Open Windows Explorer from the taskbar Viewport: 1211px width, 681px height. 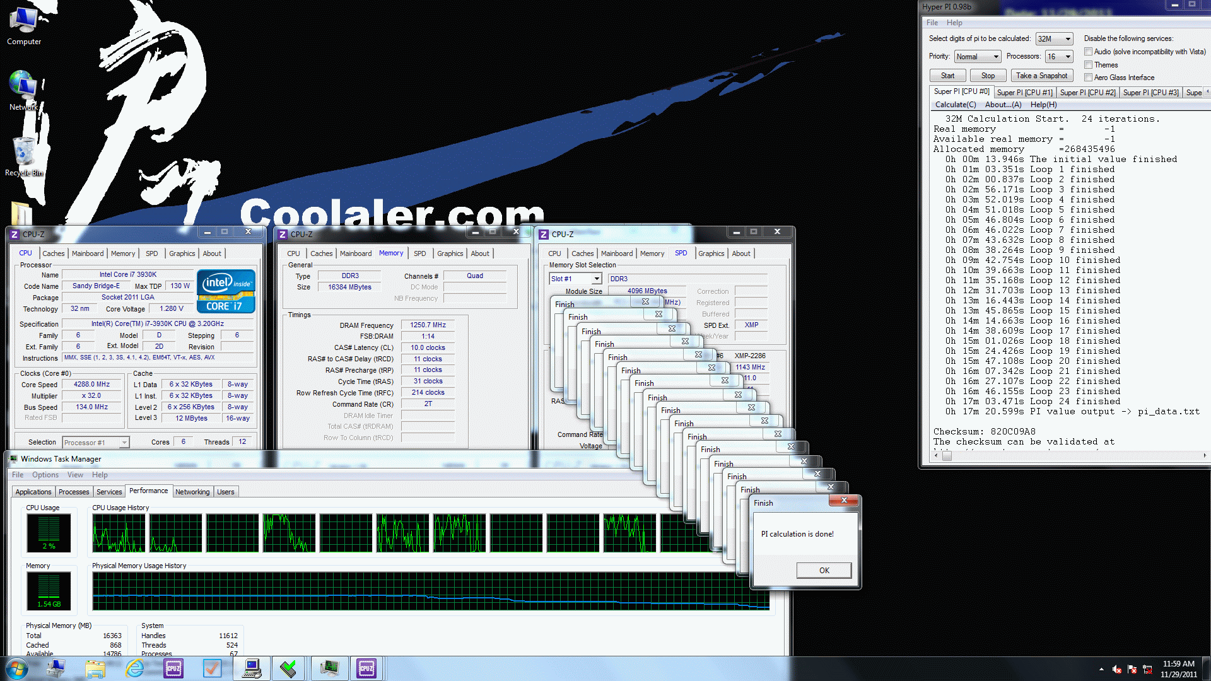tap(95, 668)
